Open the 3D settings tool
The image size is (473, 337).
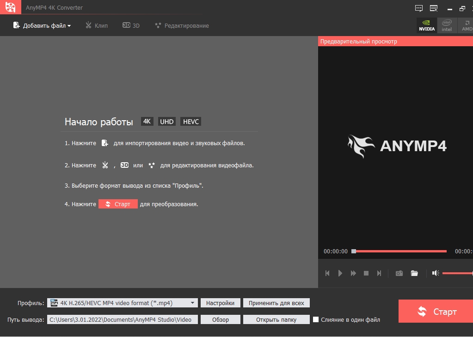click(131, 25)
